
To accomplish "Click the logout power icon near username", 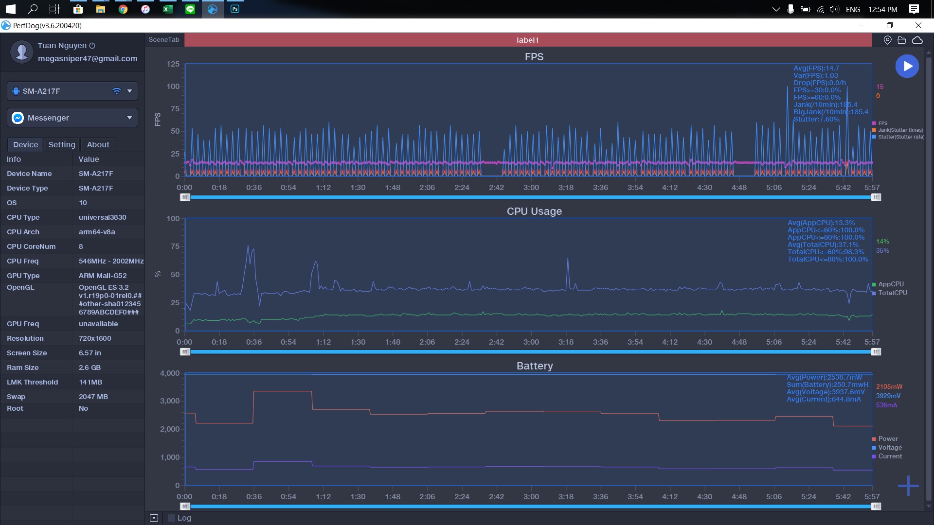I will pyautogui.click(x=92, y=45).
